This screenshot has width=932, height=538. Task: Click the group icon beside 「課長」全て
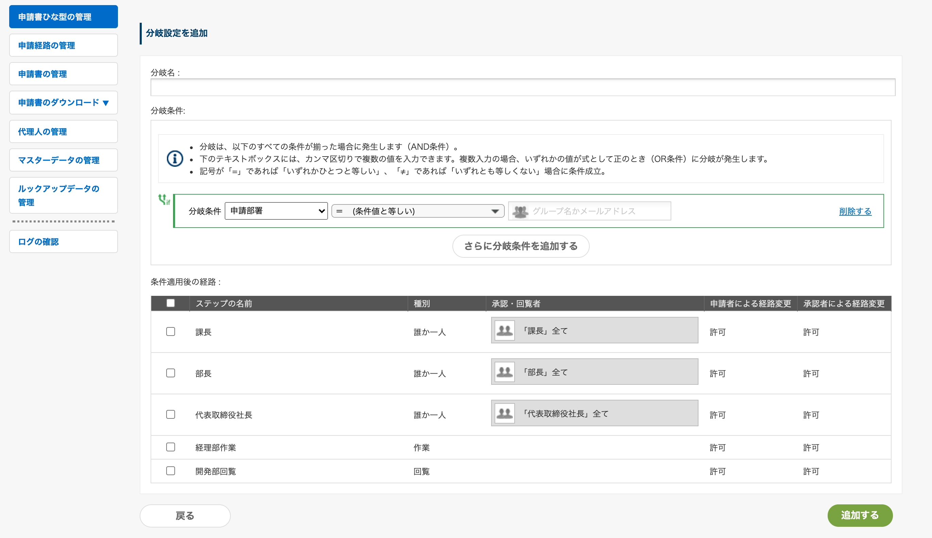coord(505,330)
